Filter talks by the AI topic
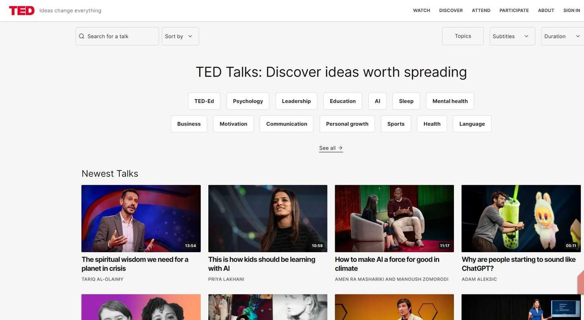This screenshot has width=584, height=320. [x=377, y=101]
